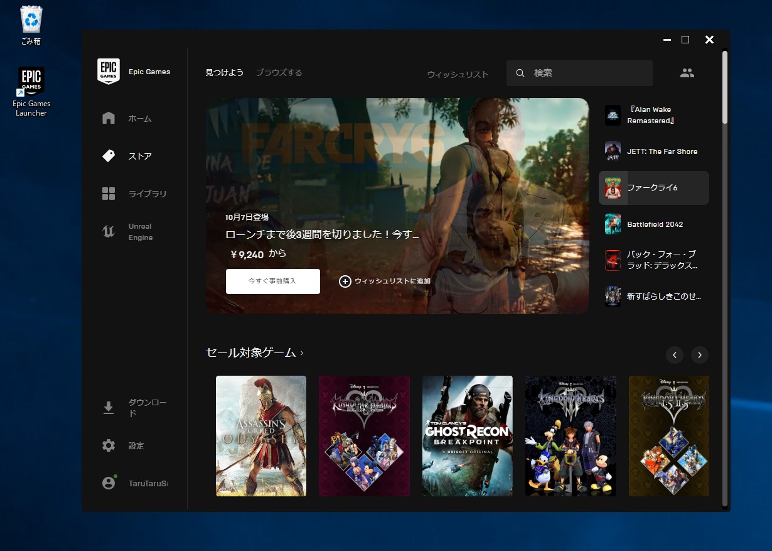Open the friends panel icon
Image resolution: width=772 pixels, height=551 pixels.
[687, 72]
